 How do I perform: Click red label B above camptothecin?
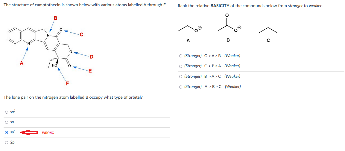(x=55, y=18)
